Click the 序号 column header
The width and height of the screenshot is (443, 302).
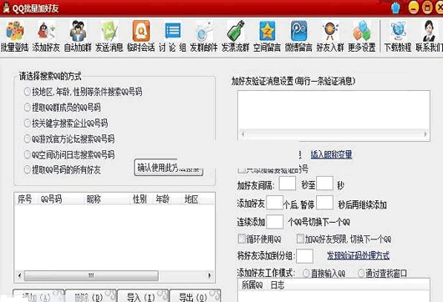pos(25,199)
